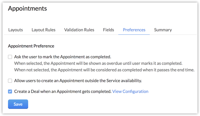Open the Layout Rules tab

pos(43,30)
